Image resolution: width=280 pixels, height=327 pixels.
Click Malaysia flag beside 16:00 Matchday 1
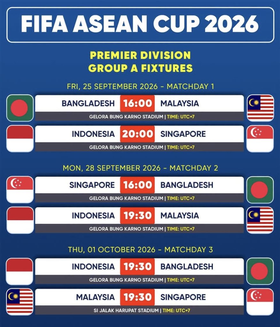coord(260,108)
